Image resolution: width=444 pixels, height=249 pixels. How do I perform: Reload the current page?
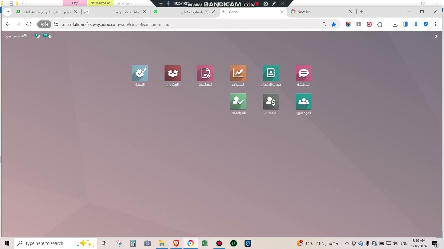point(29,24)
